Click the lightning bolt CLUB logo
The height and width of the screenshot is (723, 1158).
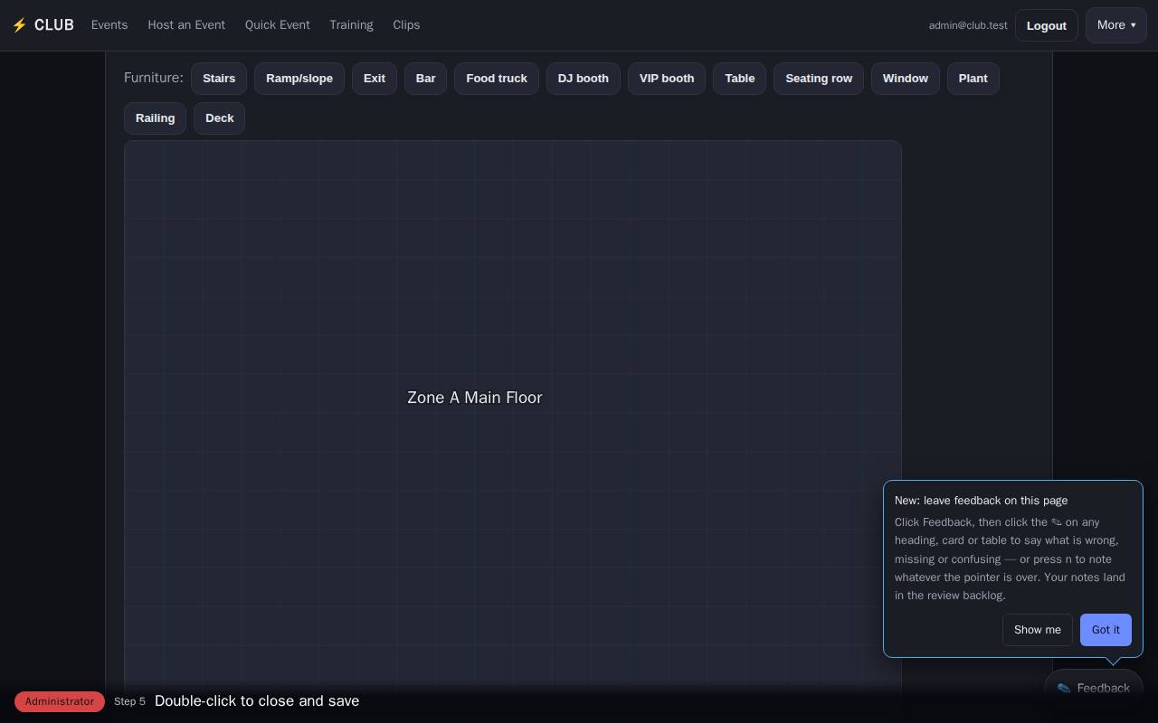click(x=43, y=25)
